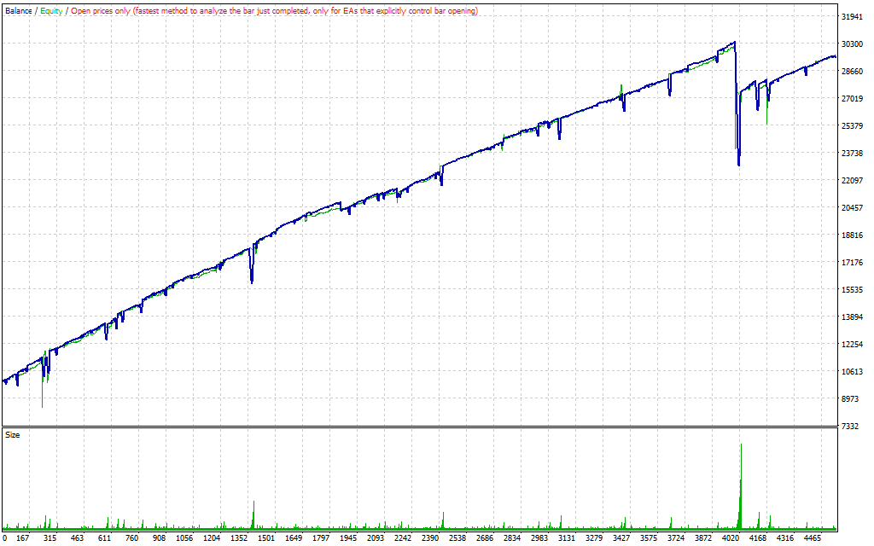Click the 4465 trade number on the bottom axis

(812, 538)
